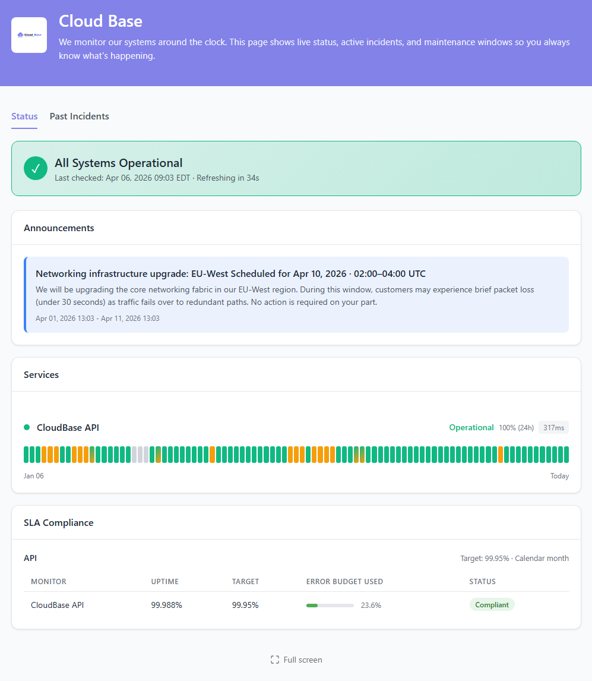592x681 pixels.
Task: Click the networking upgrade announcement title
Action: (230, 273)
